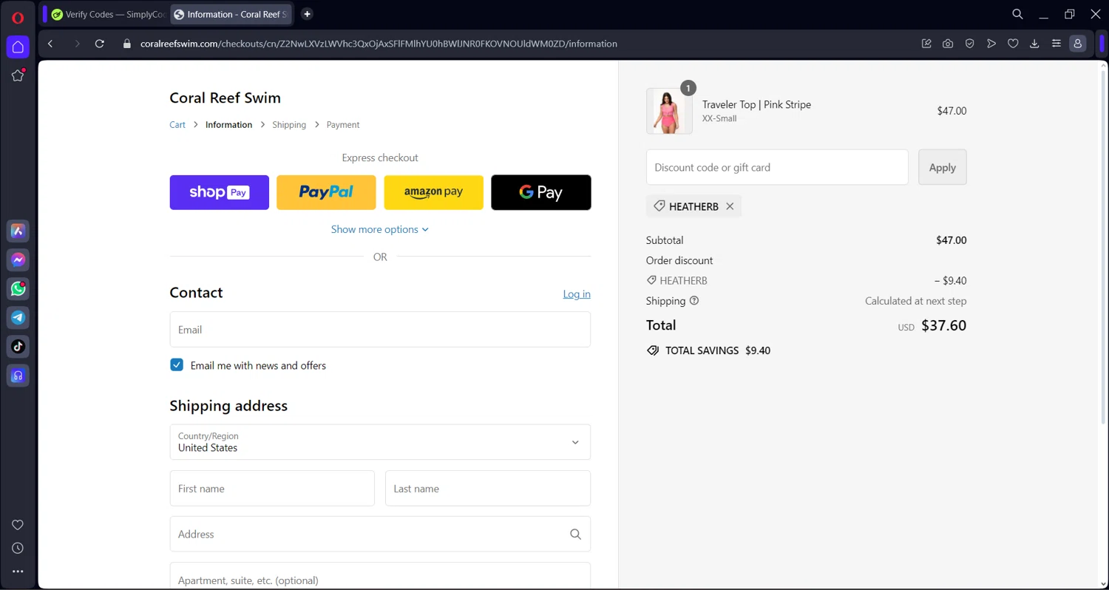Pay with PayPal button

click(326, 192)
